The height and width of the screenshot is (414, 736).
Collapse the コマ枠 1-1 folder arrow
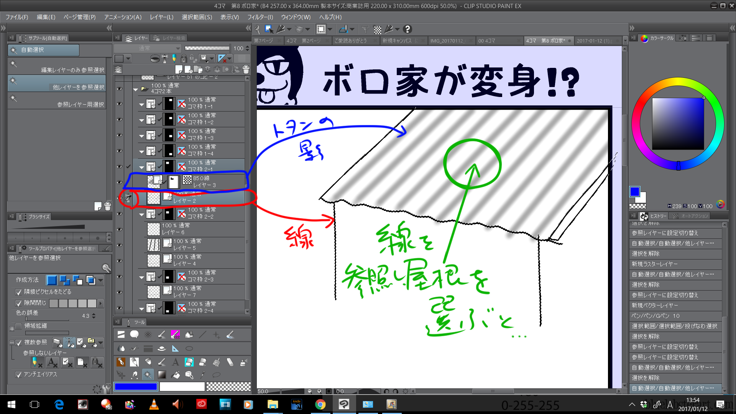pyautogui.click(x=141, y=104)
